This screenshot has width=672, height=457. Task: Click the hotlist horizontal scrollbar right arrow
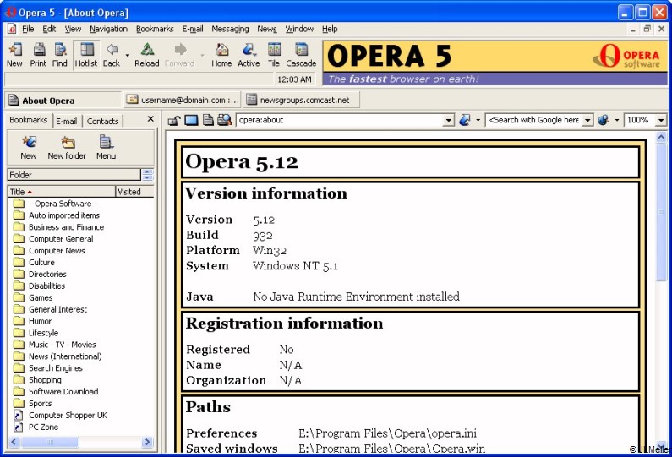(147, 442)
